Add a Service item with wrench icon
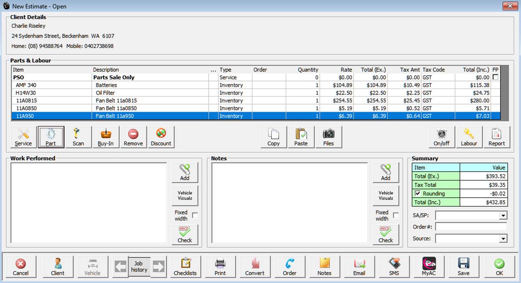Viewport: 521px width, 283px height. point(23,137)
